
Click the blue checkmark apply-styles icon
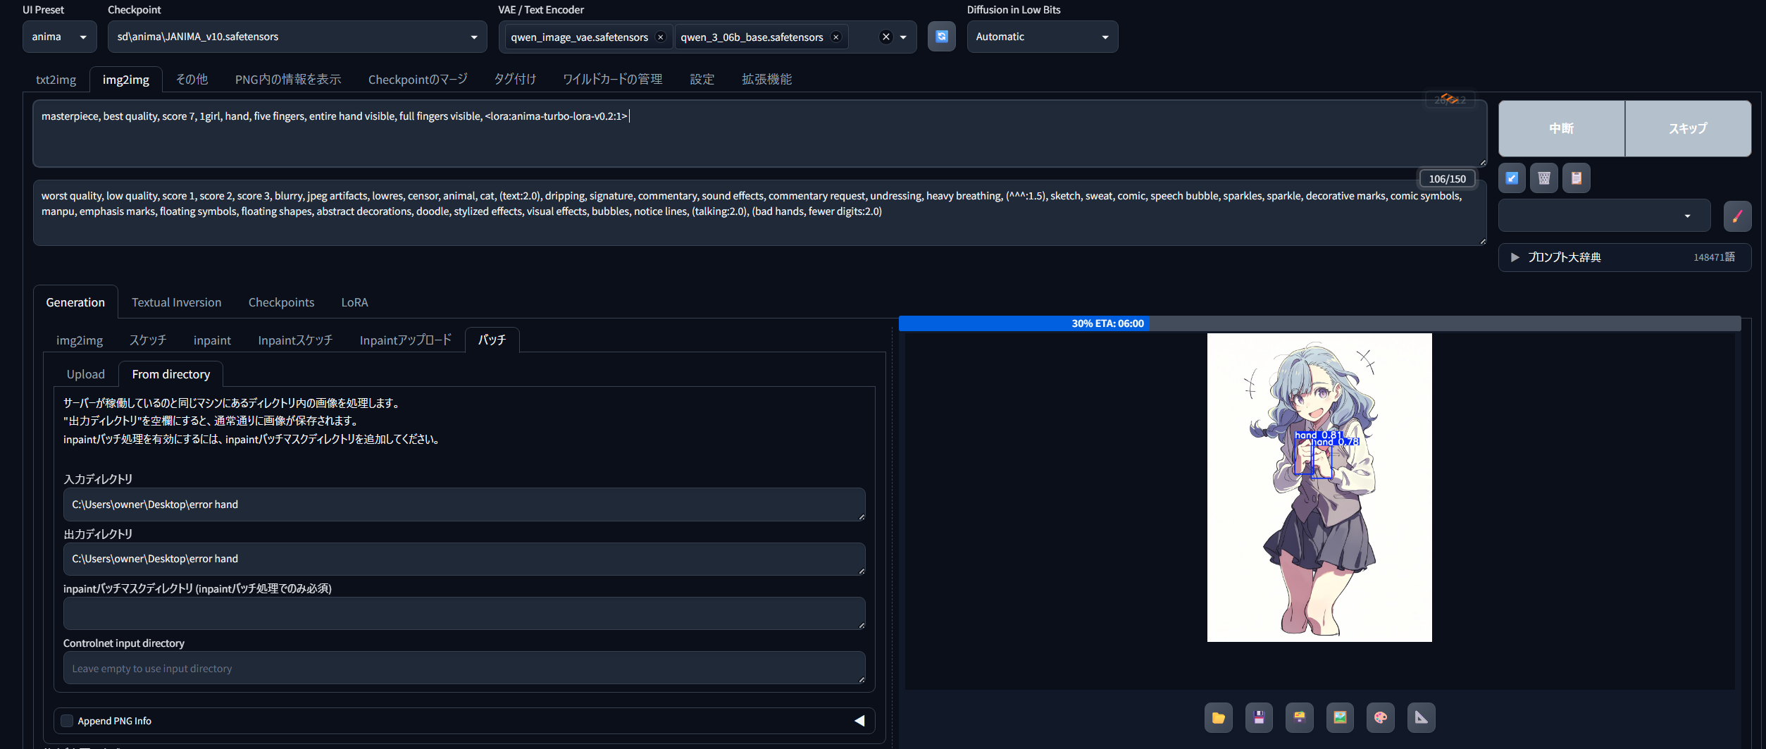pyautogui.click(x=1512, y=178)
